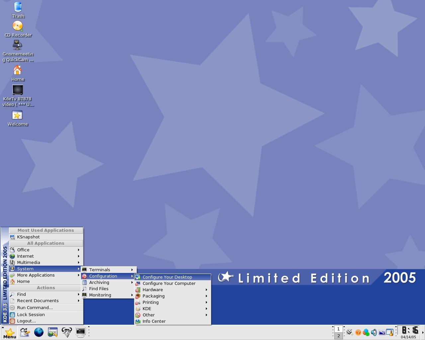The height and width of the screenshot is (340, 425).
Task: Click the star Menu button on the panel
Action: (10, 332)
